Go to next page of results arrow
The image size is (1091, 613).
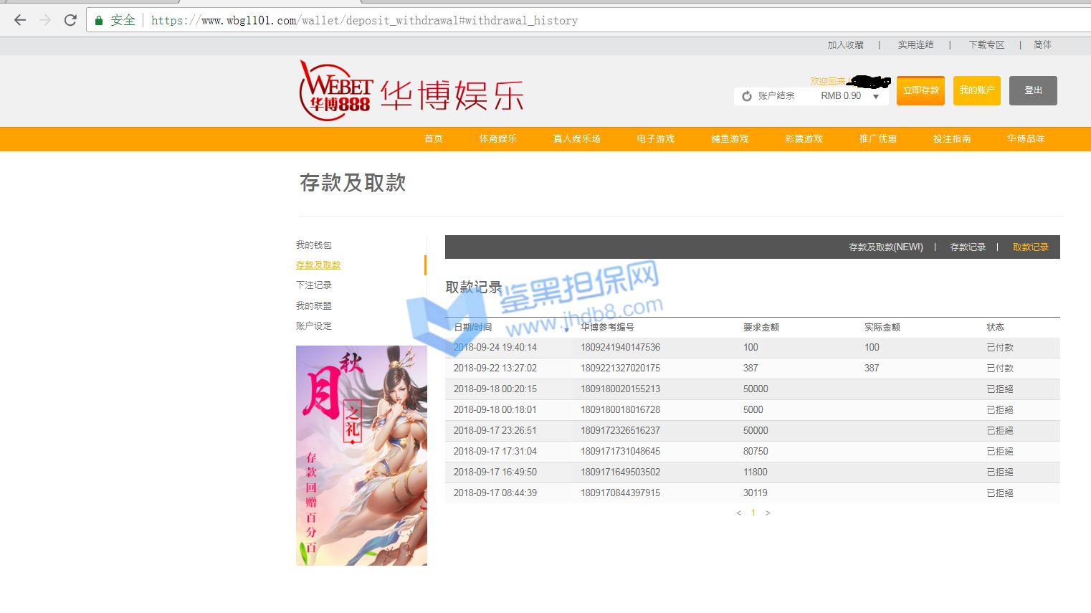[x=768, y=513]
